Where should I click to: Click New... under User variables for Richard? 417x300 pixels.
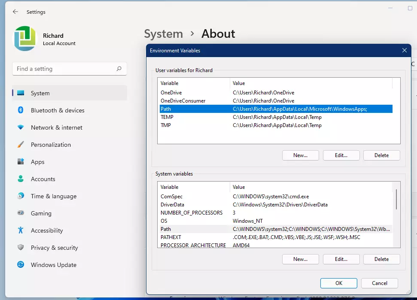click(300, 155)
